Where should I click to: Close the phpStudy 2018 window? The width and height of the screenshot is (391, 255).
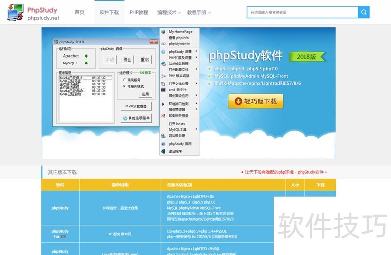(x=153, y=42)
